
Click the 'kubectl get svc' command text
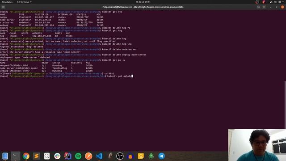(x=112, y=12)
